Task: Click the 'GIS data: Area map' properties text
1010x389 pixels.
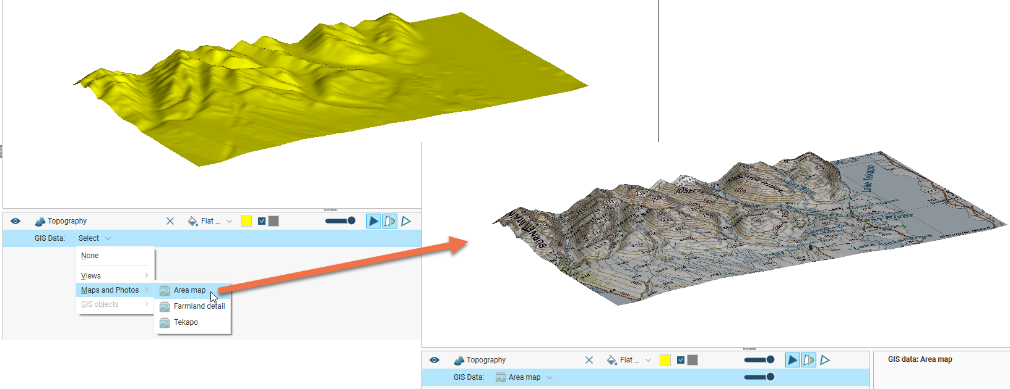Action: point(920,359)
